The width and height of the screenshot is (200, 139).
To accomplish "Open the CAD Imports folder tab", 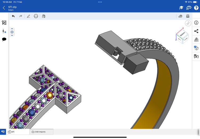I will pos(41,132).
